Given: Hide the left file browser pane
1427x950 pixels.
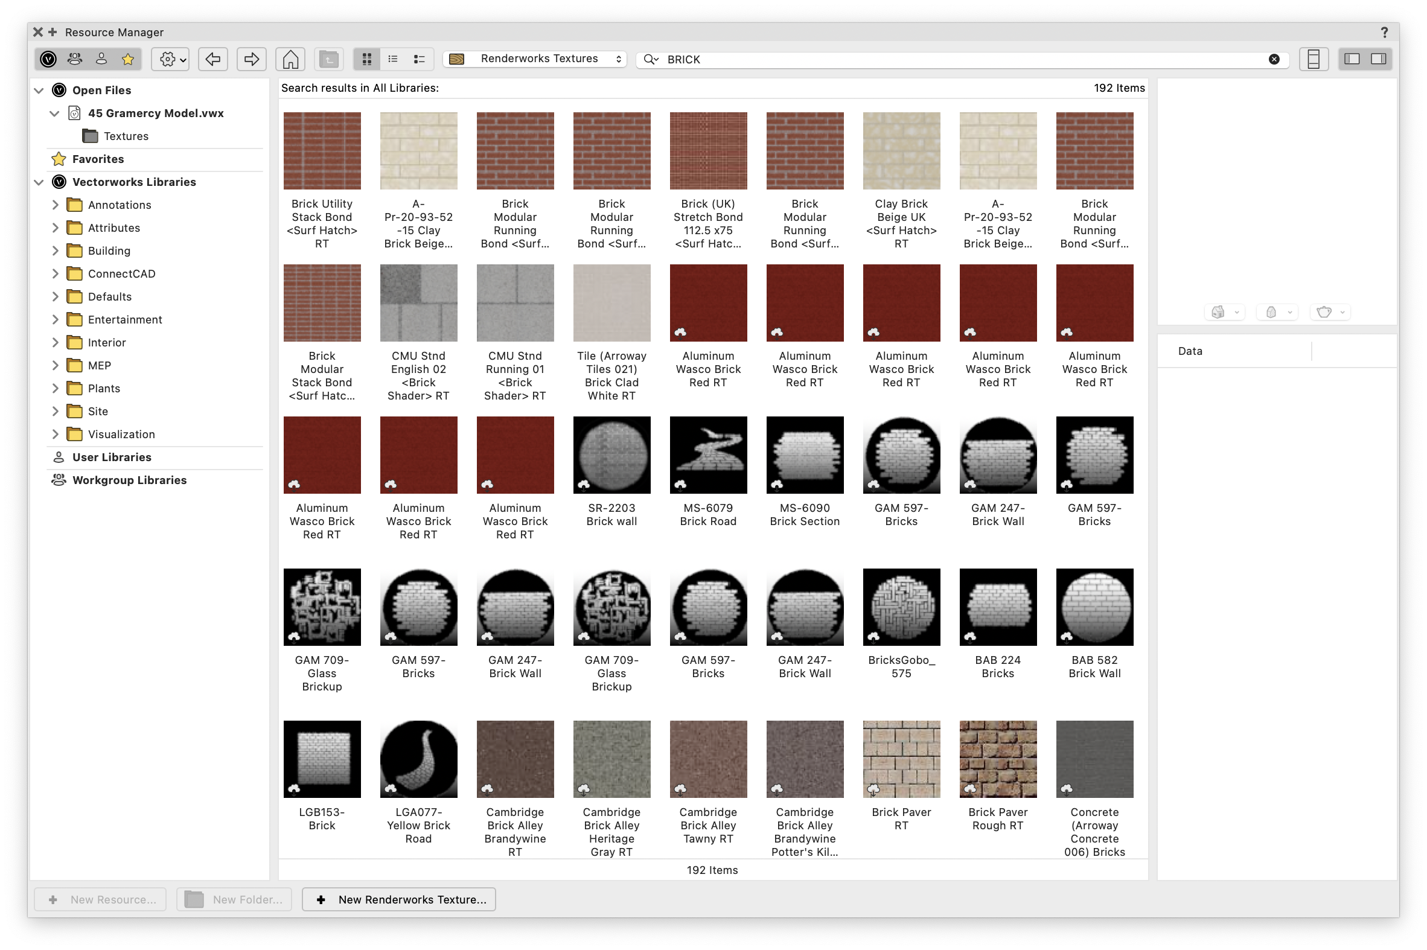Looking at the screenshot, I should 1352,59.
